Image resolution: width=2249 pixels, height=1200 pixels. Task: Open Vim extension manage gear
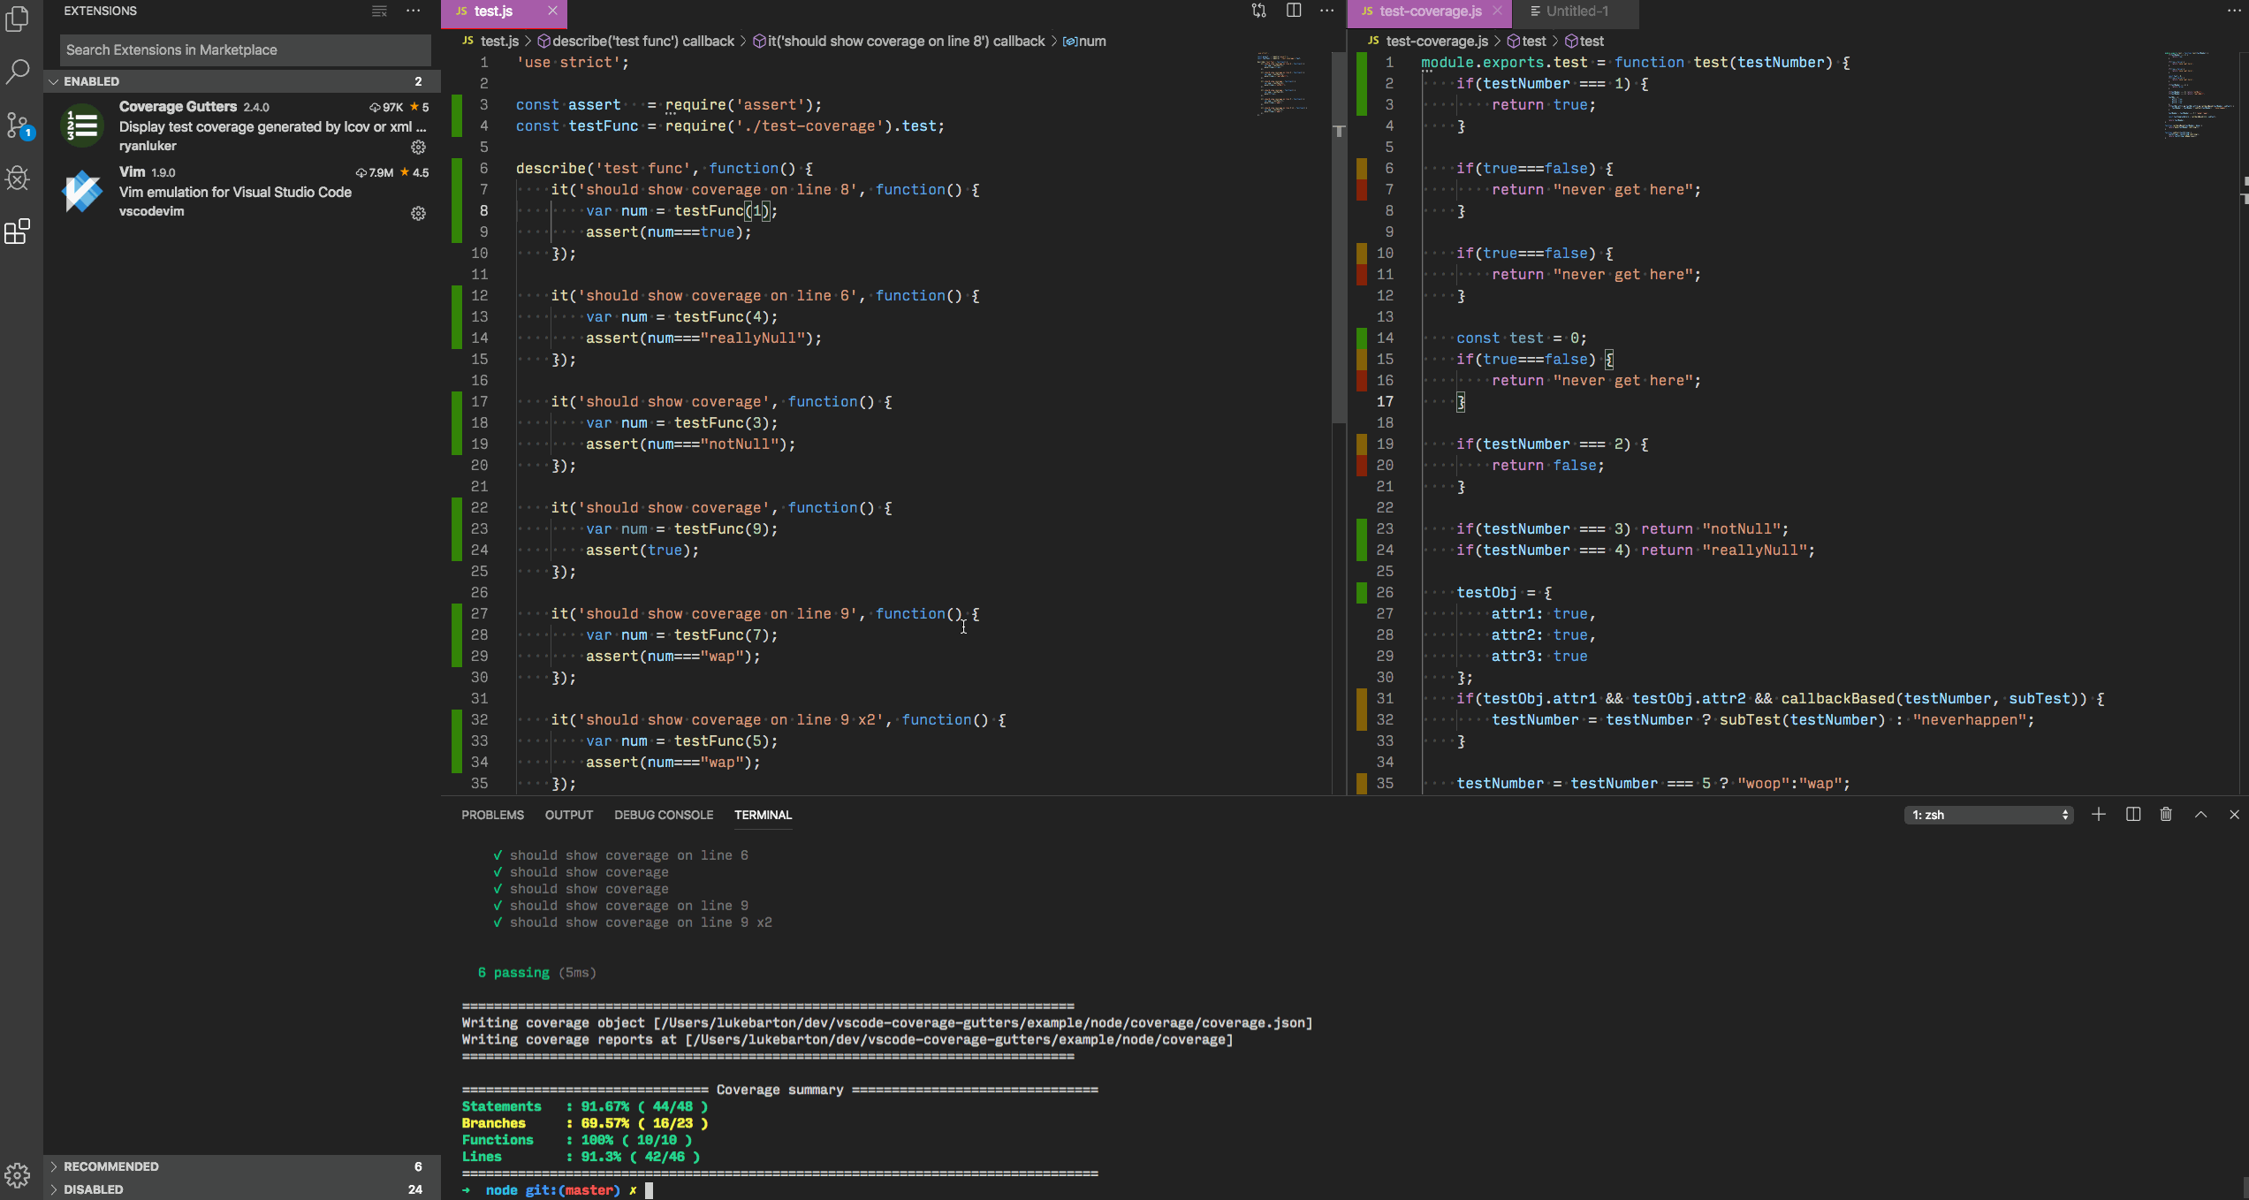[419, 214]
